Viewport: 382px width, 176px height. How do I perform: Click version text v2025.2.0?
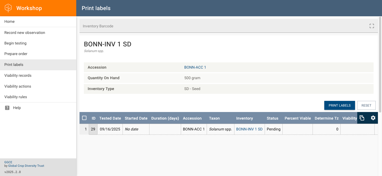pyautogui.click(x=13, y=172)
